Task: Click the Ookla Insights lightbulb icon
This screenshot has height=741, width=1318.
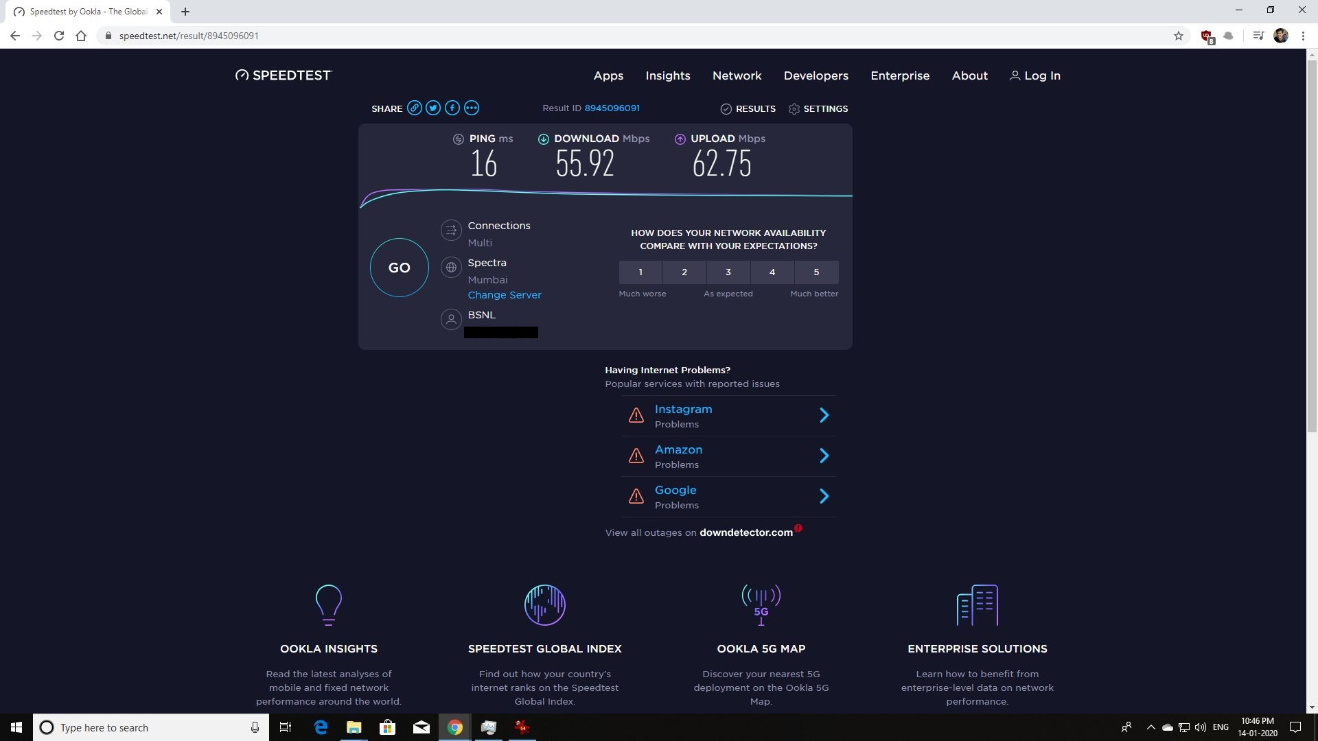Action: pyautogui.click(x=328, y=604)
